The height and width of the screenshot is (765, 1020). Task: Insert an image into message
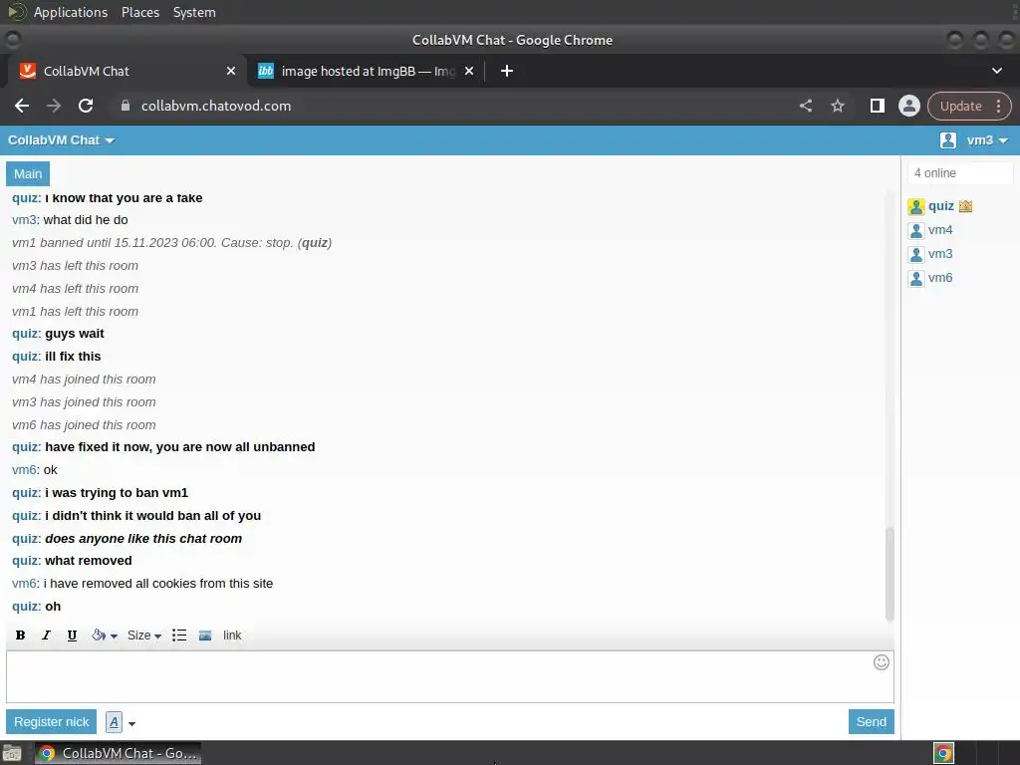(205, 636)
